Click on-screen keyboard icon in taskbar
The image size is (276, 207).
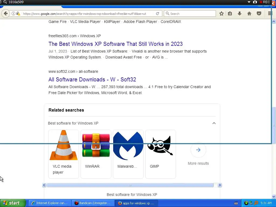236,203
